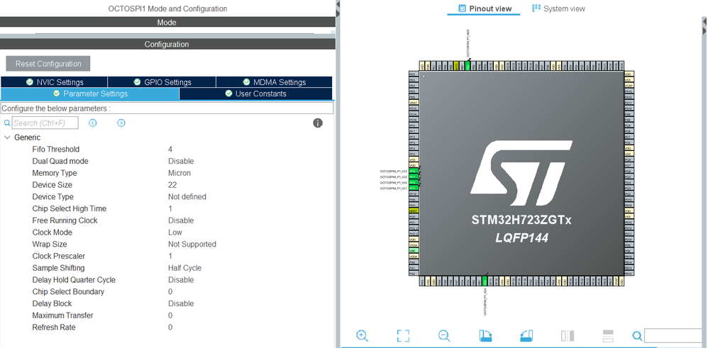Select green pin PF6 labeled OCTOSPIM_P1_IO3

coord(414,171)
